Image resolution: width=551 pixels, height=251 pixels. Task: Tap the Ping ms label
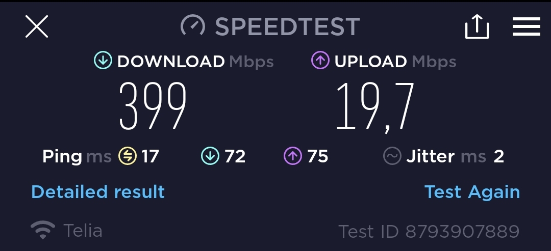point(77,156)
